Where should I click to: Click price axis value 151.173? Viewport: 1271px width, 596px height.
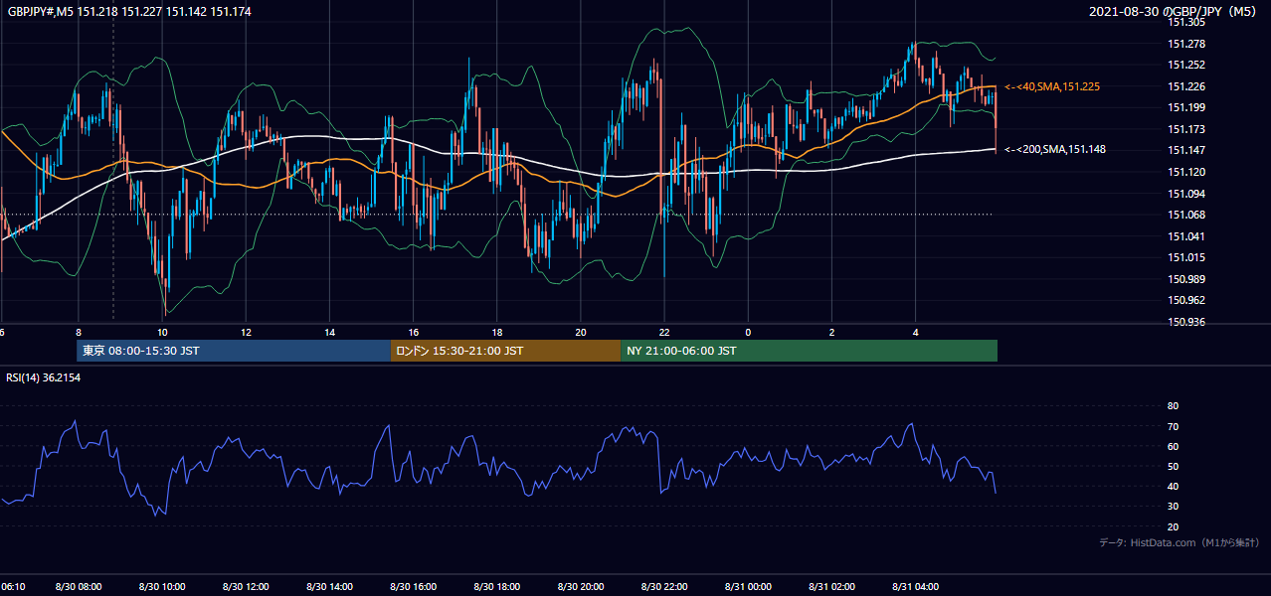click(1187, 129)
